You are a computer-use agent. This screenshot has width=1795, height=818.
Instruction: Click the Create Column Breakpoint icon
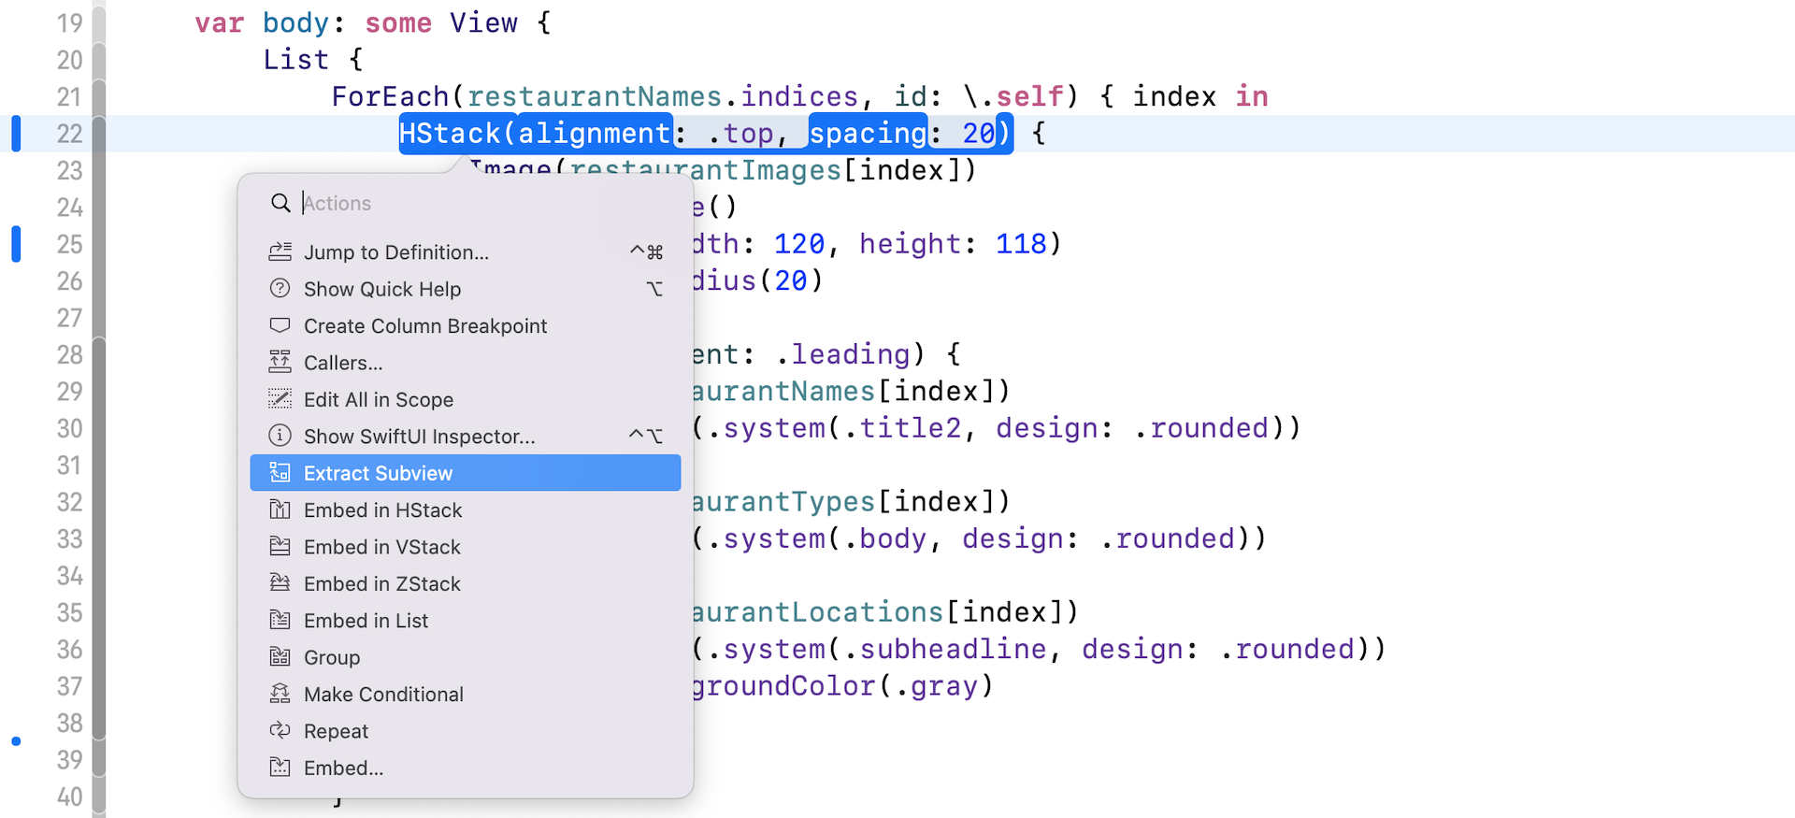280,325
